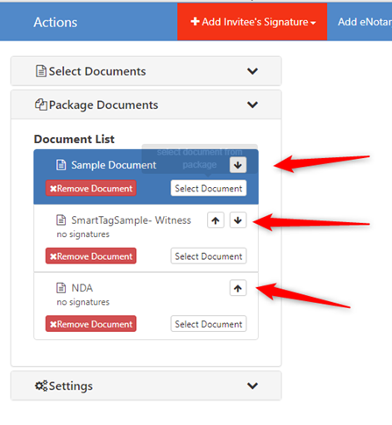Viewport: 392px width, 425px height.
Task: Click the Sample Document file icon
Action: click(x=61, y=165)
